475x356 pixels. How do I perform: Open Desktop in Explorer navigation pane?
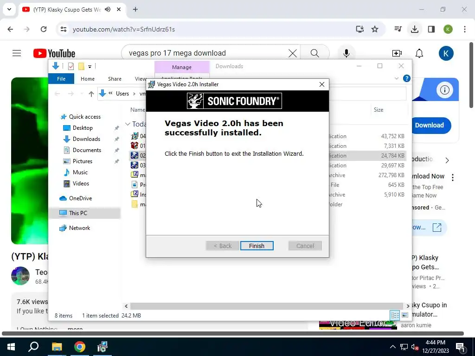click(x=83, y=128)
